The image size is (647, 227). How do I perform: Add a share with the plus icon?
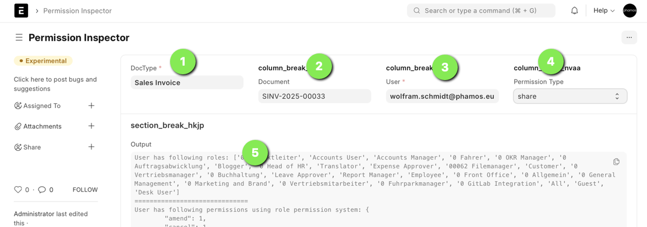coord(91,147)
